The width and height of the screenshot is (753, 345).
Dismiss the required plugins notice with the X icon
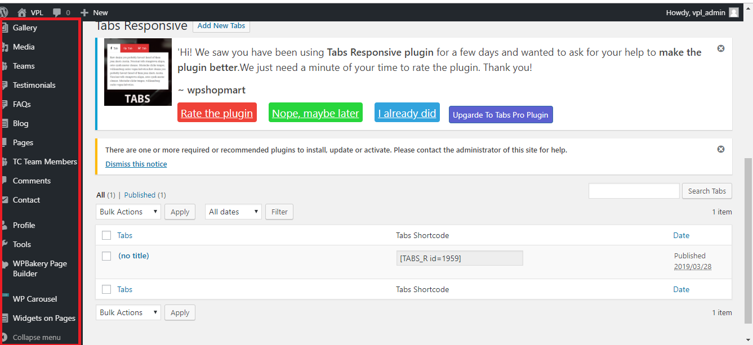(721, 149)
